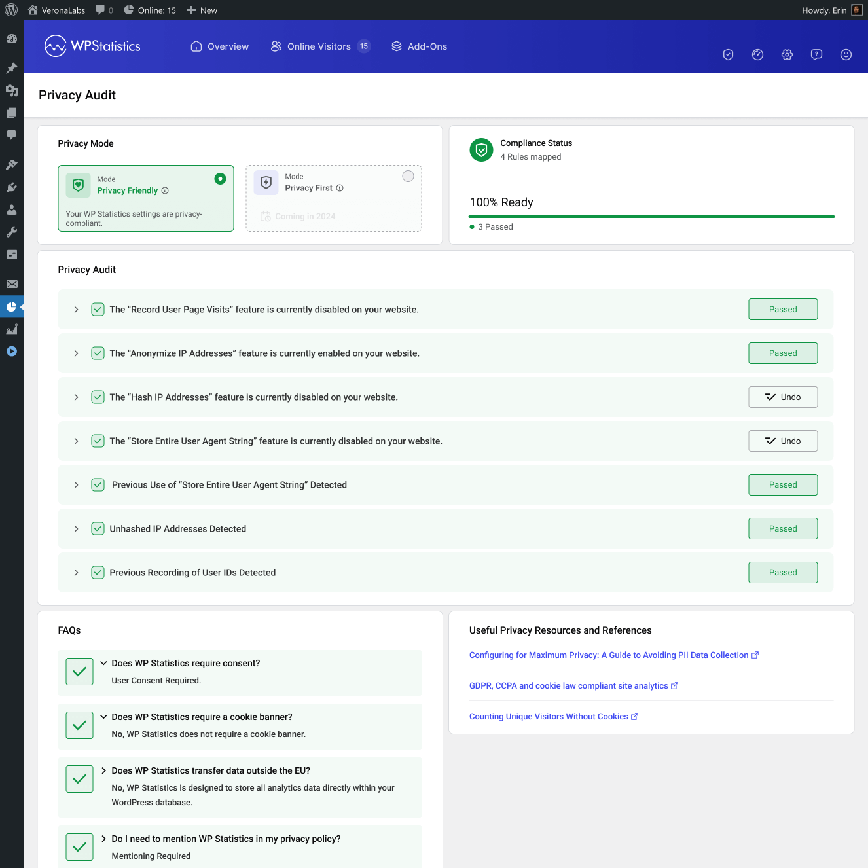Open the WordPress logo menu
The height and width of the screenshot is (868, 868).
point(11,10)
